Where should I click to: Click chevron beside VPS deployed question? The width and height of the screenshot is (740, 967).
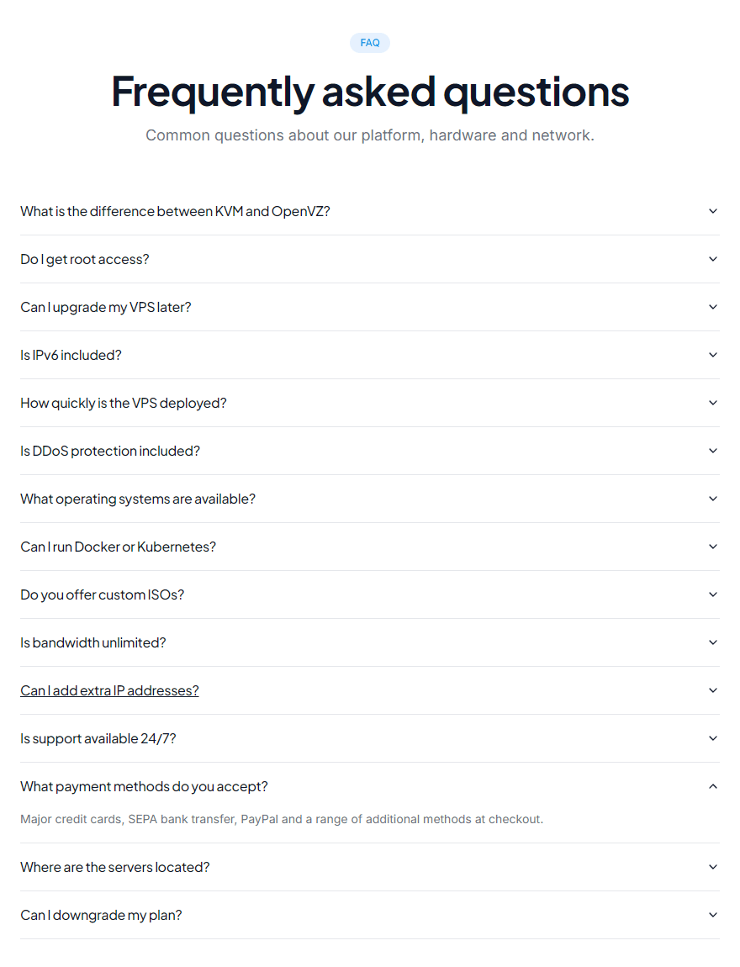coord(713,403)
